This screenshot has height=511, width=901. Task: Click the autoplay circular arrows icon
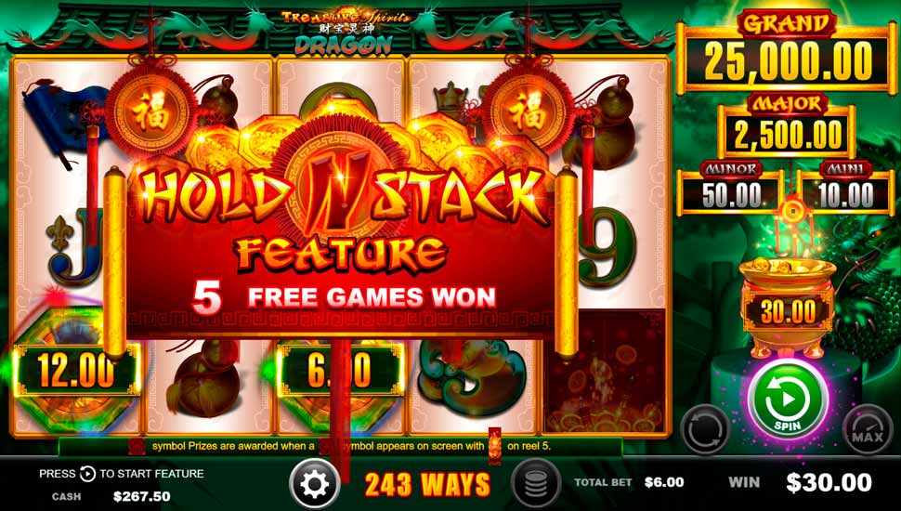[704, 430]
